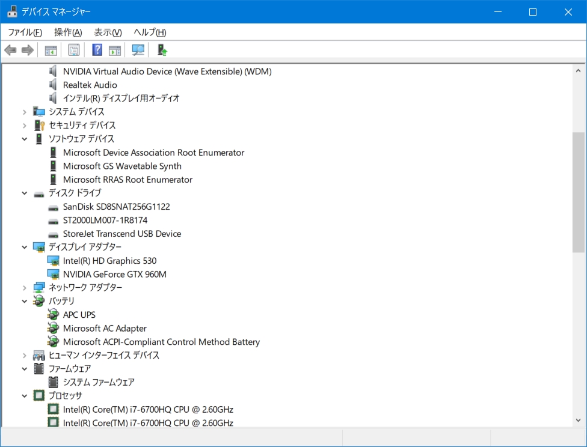Click the ファームウェア chip icon
Screen dimensions: 587x447
39,368
